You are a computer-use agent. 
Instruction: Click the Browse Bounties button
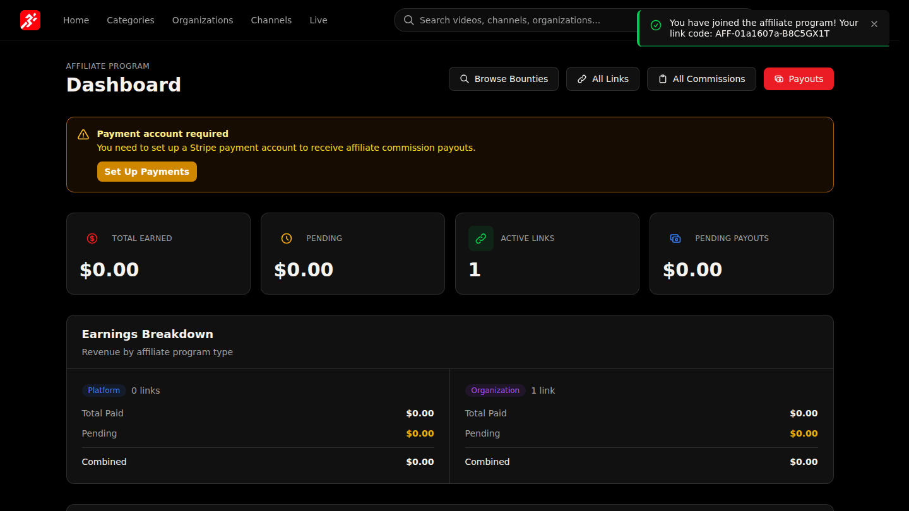click(x=504, y=79)
